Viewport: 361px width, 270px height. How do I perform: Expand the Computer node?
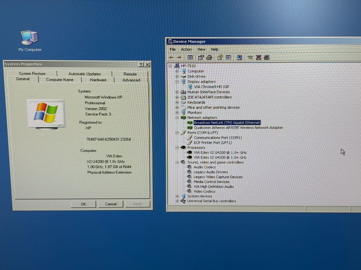[x=177, y=71]
